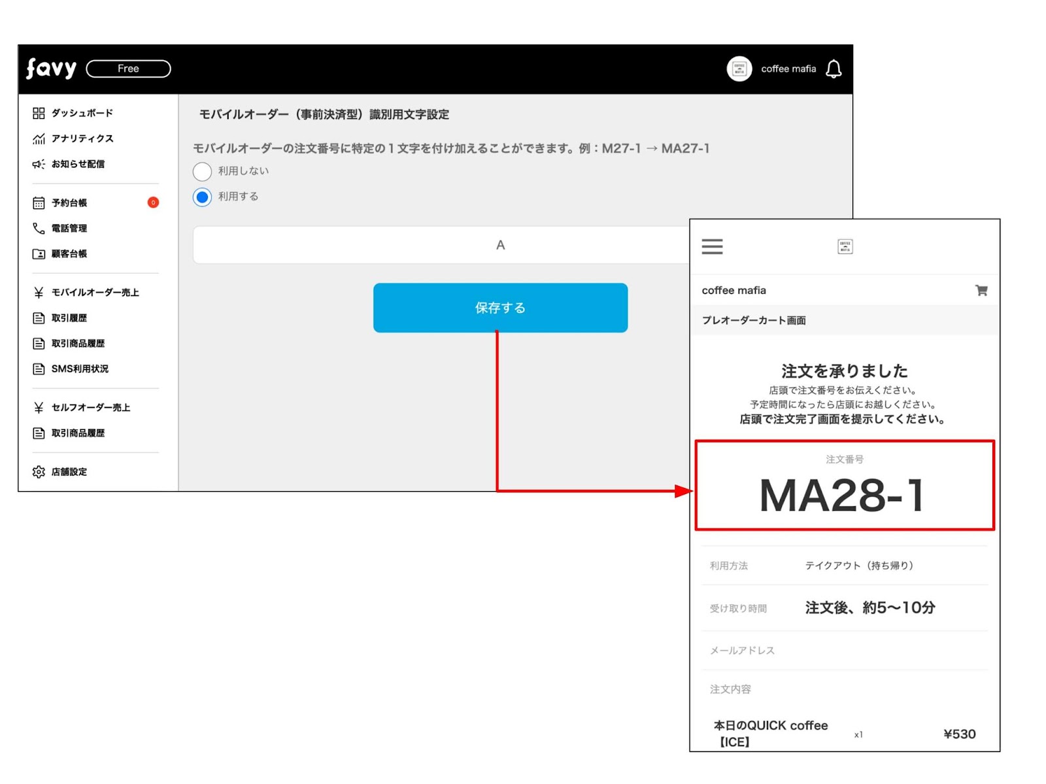Open 取引商品履歴 under モバイルオーダー売上
This screenshot has height=784, width=1046.
pyautogui.click(x=78, y=343)
